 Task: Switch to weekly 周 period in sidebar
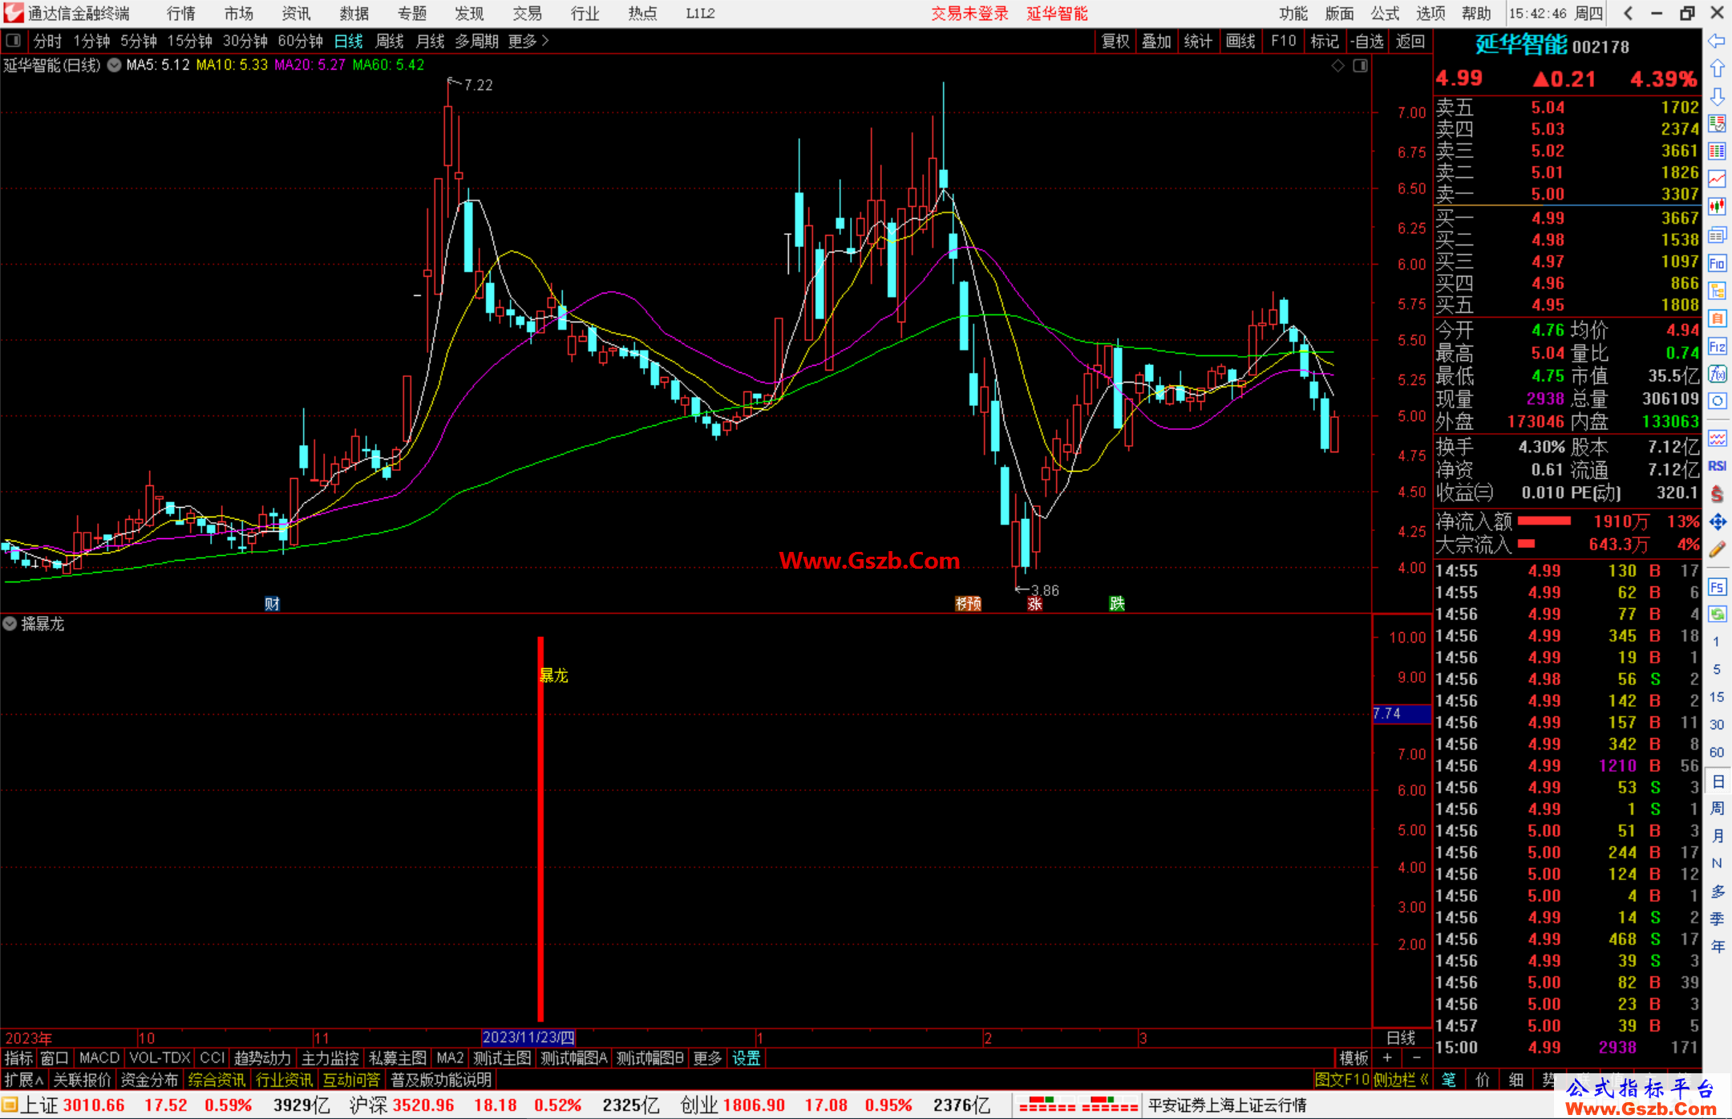(x=1717, y=808)
